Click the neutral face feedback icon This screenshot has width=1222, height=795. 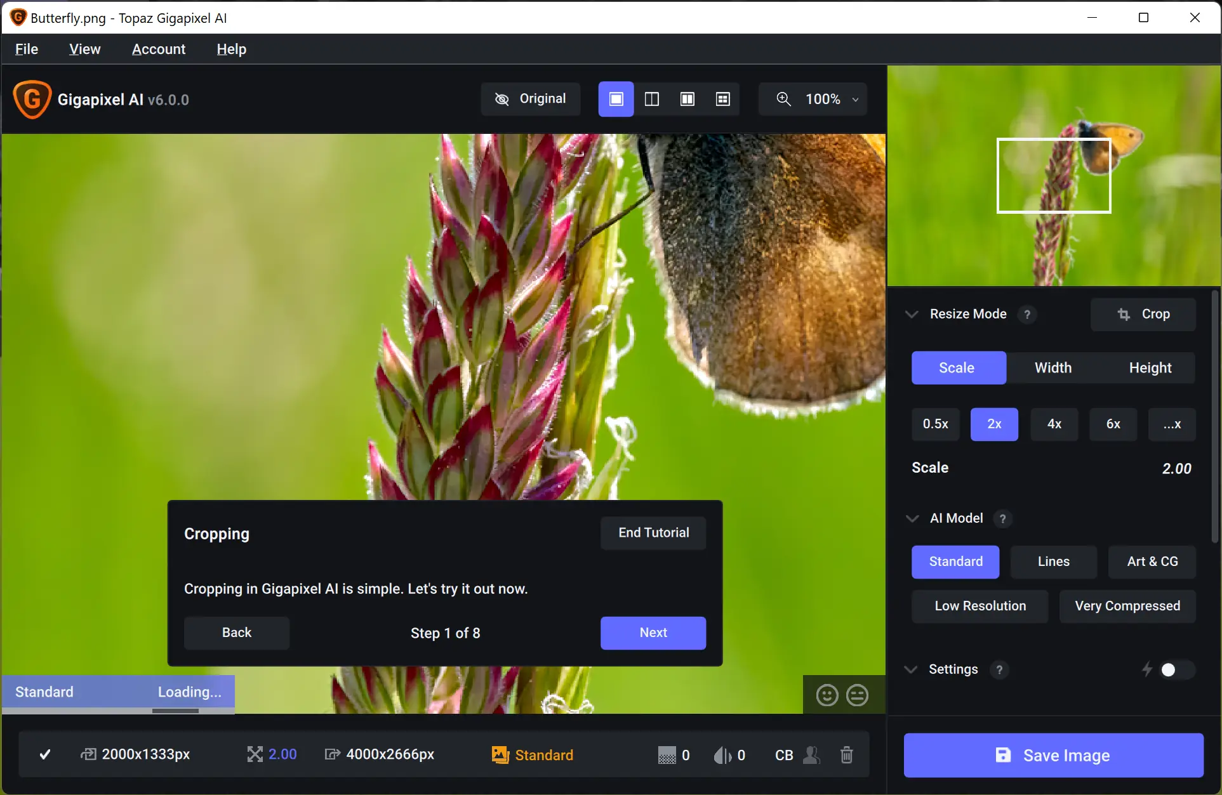click(x=857, y=695)
